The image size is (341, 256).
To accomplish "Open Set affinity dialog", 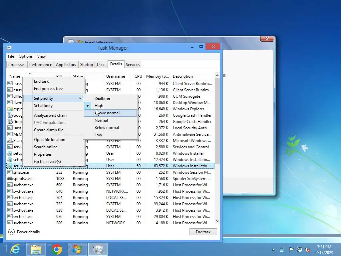I will click(53, 106).
